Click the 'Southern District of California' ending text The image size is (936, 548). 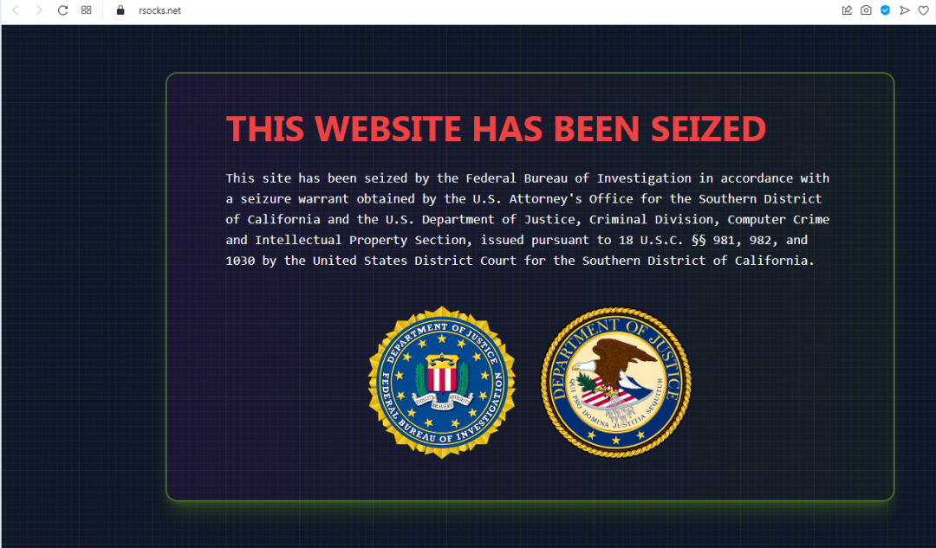(696, 261)
